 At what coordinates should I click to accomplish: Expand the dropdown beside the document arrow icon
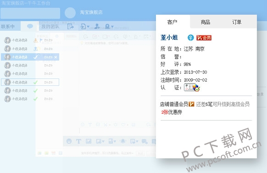coord(88,27)
